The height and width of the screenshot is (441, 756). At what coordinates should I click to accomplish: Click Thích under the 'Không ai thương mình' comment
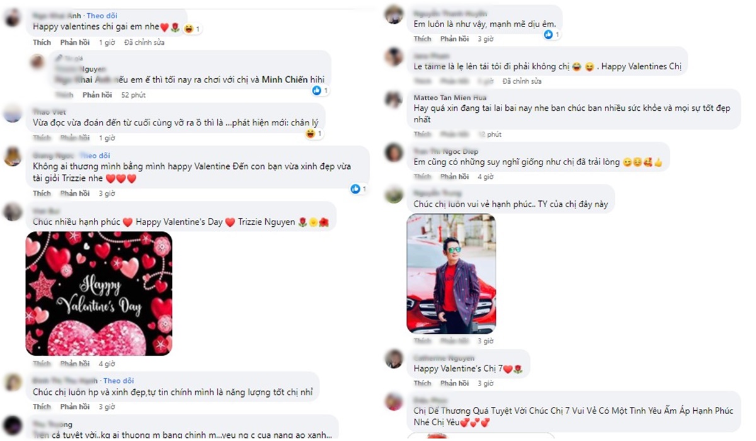(42, 193)
